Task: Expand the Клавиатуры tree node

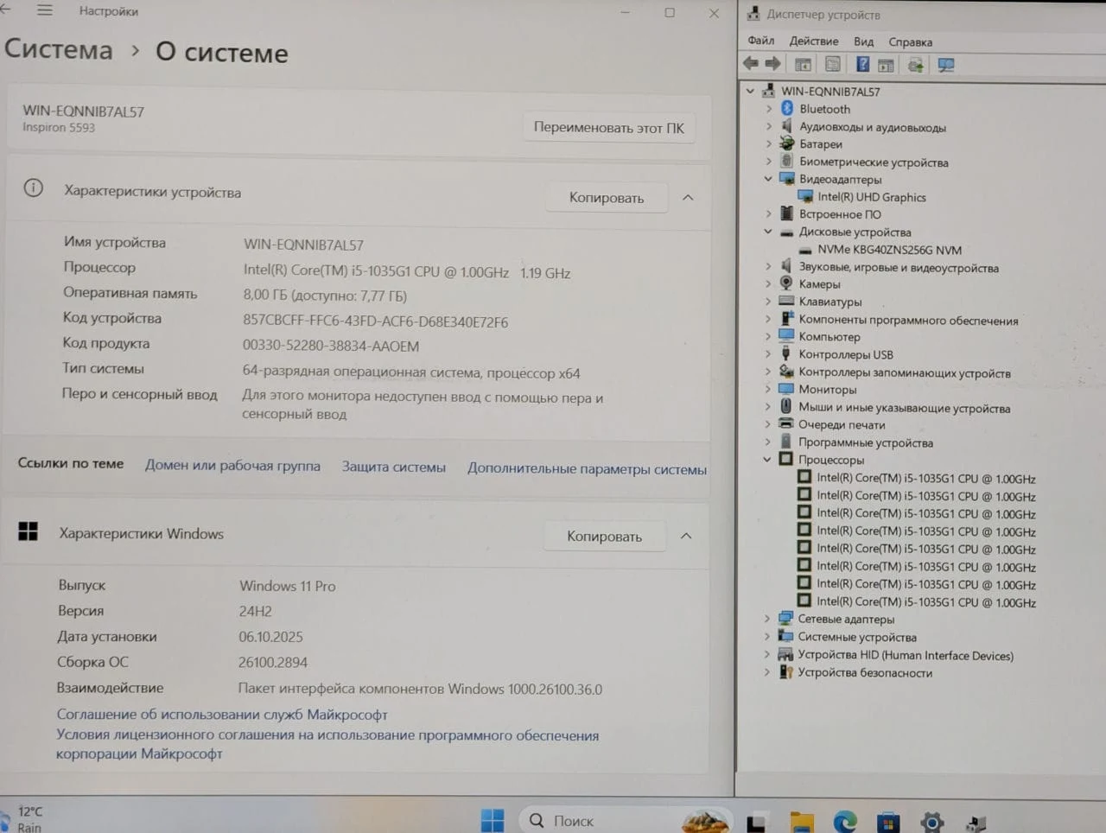Action: (767, 302)
